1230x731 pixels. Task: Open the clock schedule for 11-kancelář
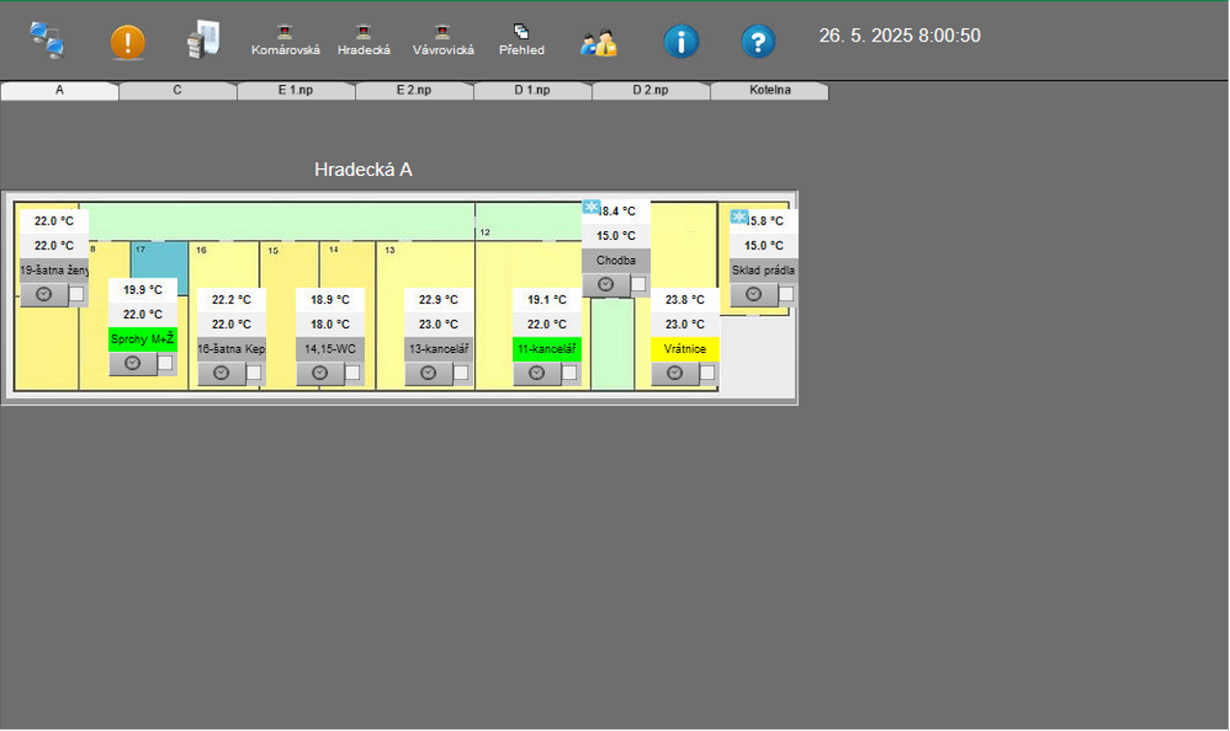coord(536,373)
